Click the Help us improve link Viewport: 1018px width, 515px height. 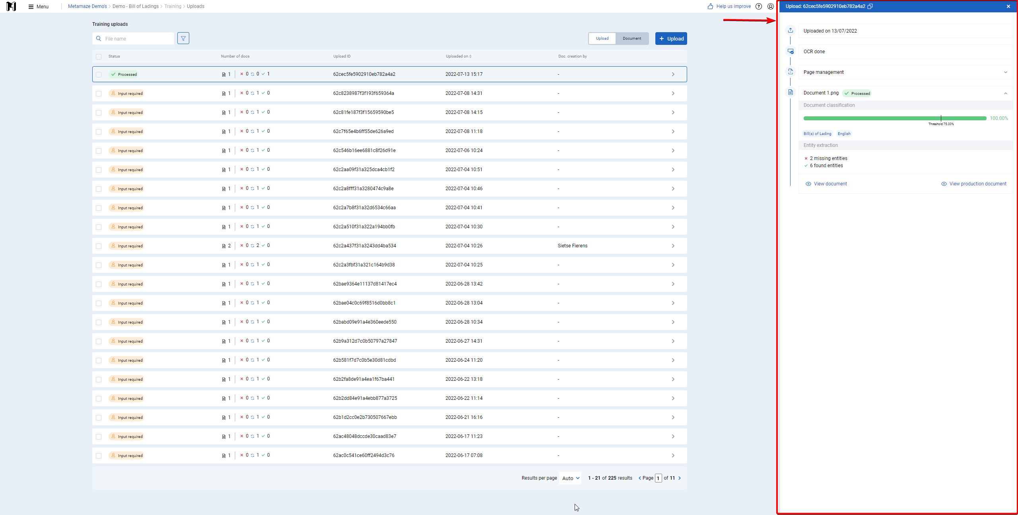[x=733, y=6]
